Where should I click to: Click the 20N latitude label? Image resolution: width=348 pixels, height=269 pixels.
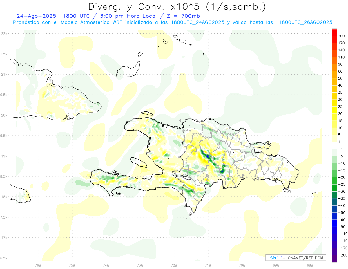coord(4,115)
